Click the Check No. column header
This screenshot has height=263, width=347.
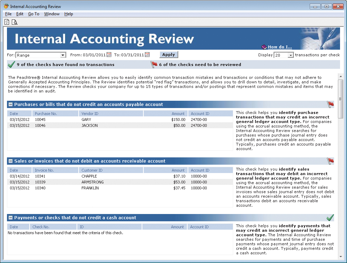[53, 227]
